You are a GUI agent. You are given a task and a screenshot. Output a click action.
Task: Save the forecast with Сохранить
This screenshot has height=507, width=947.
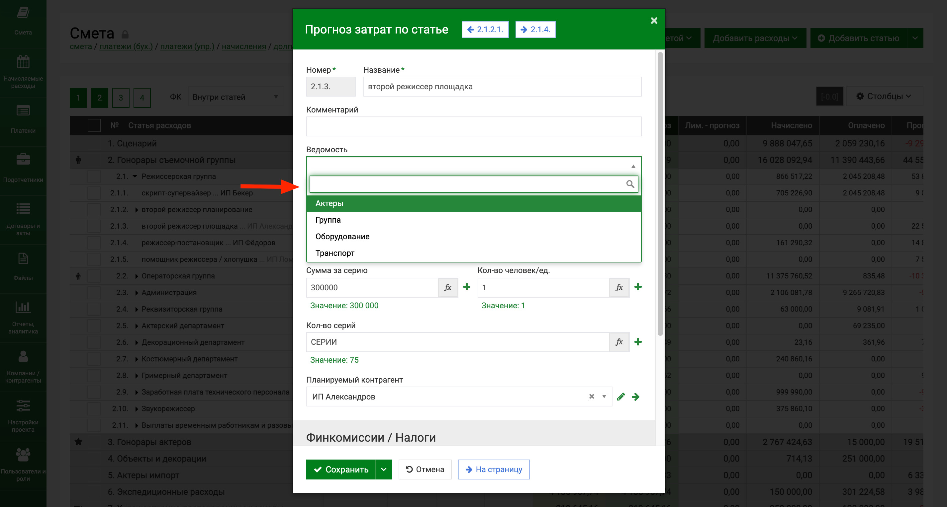(x=341, y=469)
